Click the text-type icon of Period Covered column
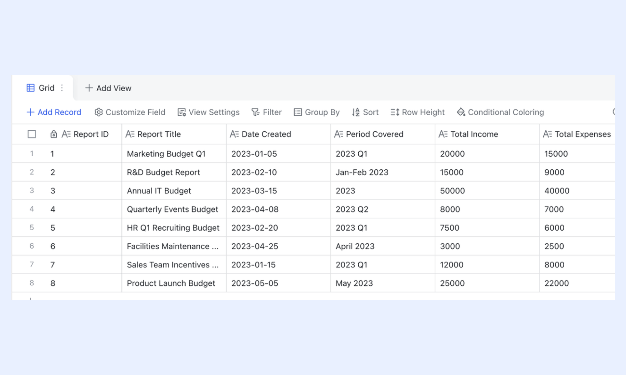This screenshot has width=626, height=375. tap(339, 134)
